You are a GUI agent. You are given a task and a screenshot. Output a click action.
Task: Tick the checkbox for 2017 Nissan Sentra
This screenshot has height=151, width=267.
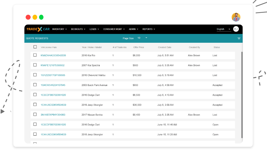pyautogui.click(x=35, y=115)
